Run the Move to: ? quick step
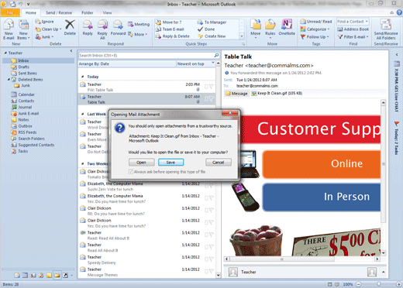The image size is (403, 288). [x=169, y=22]
